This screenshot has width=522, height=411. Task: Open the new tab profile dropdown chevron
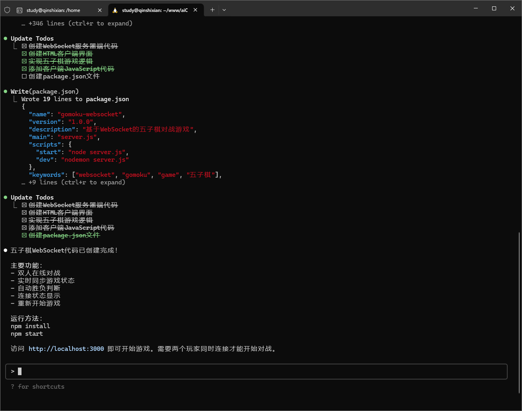(224, 10)
